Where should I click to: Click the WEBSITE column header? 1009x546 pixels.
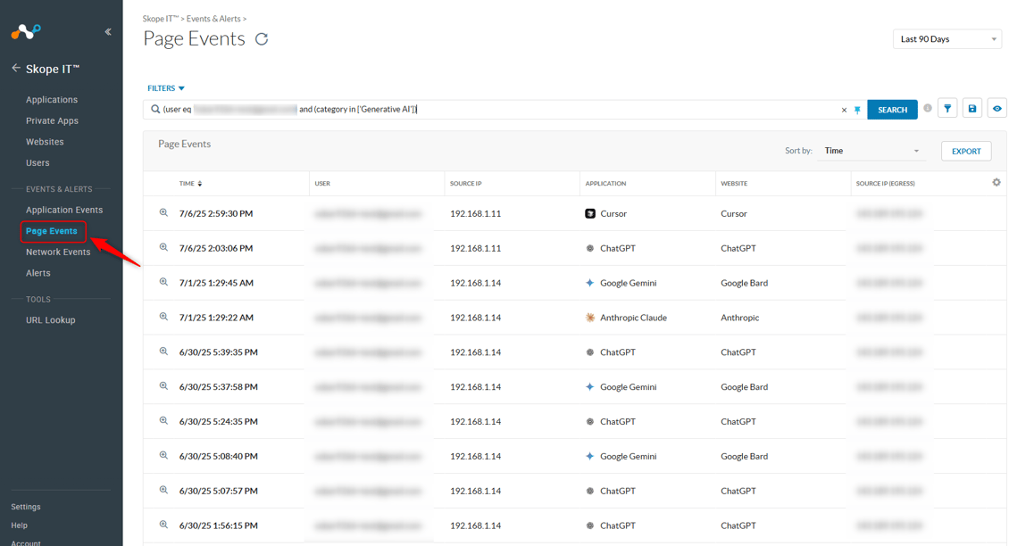734,183
